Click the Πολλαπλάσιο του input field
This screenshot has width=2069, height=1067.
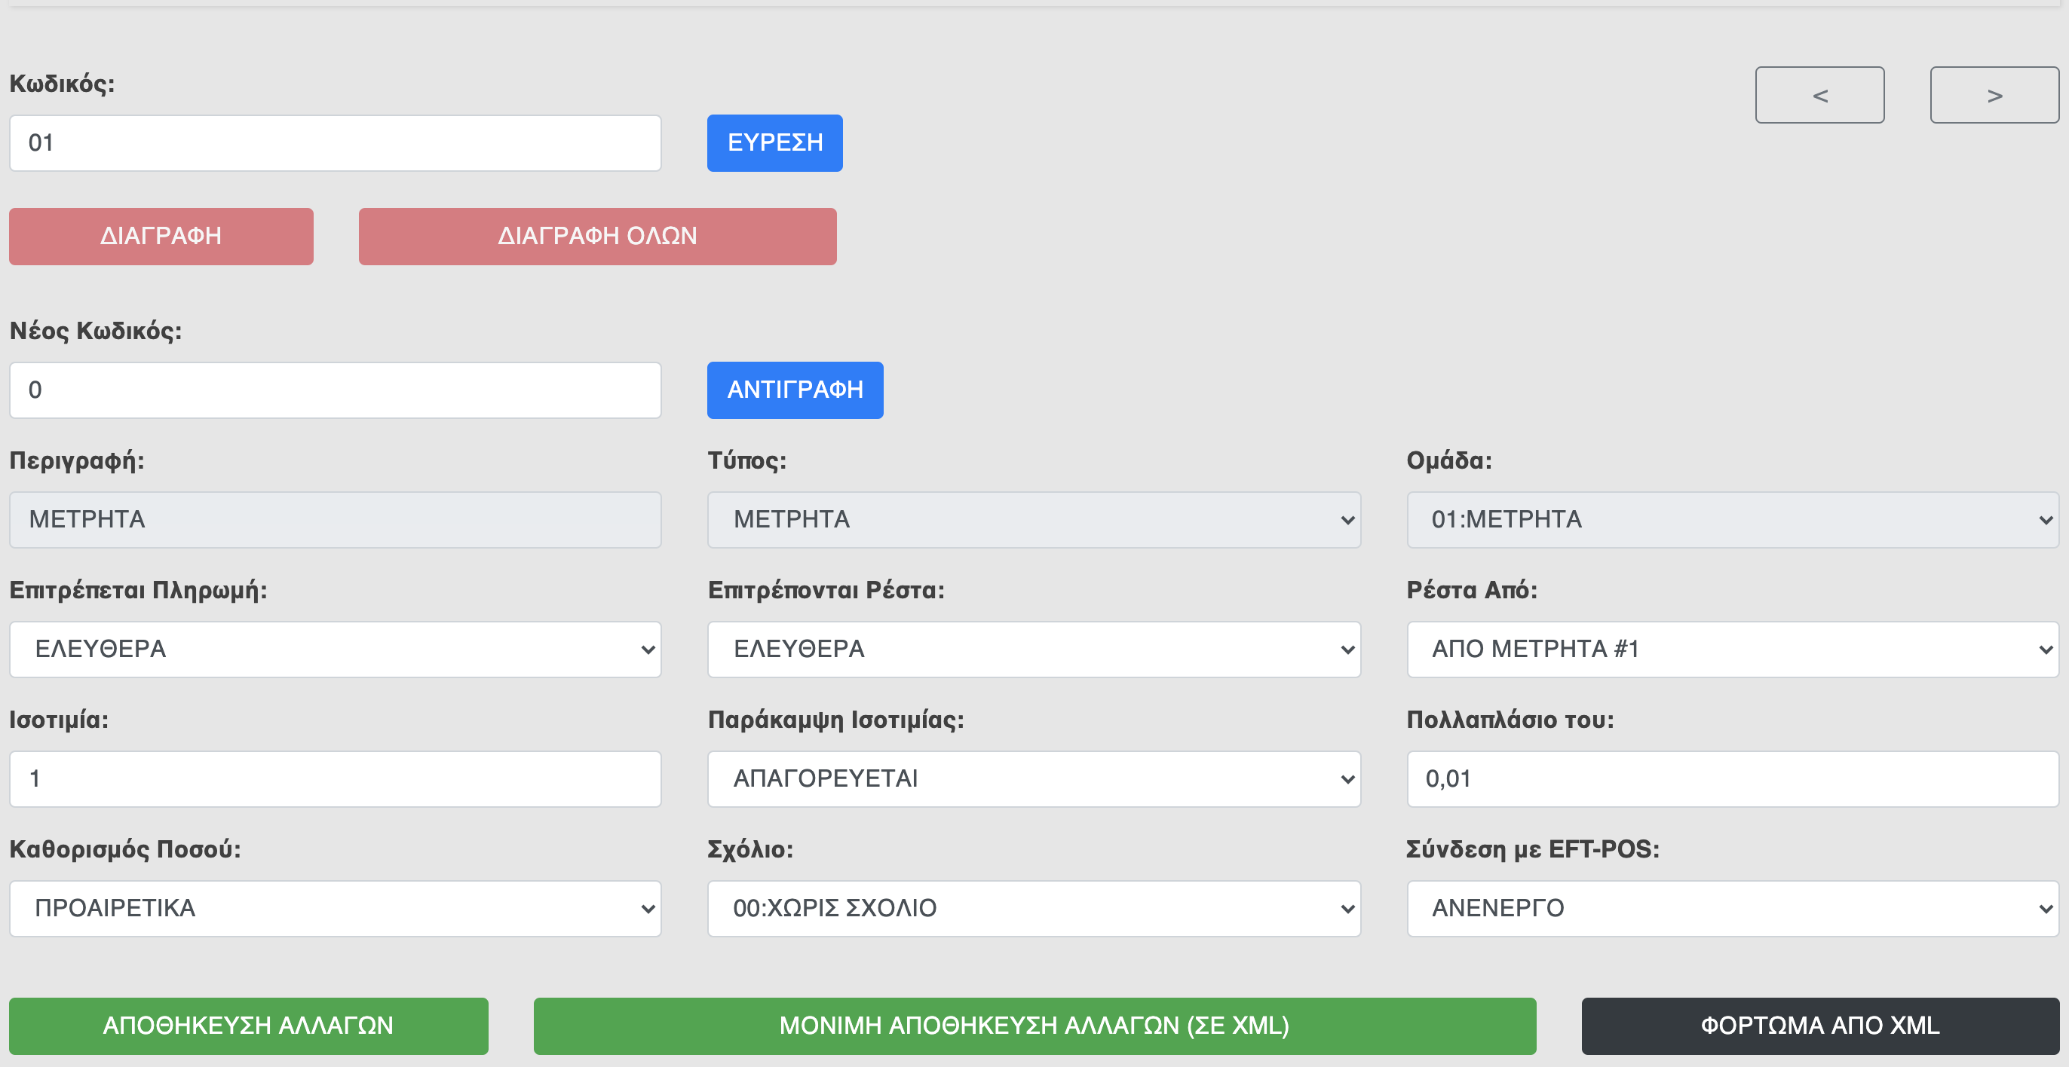click(x=1733, y=778)
